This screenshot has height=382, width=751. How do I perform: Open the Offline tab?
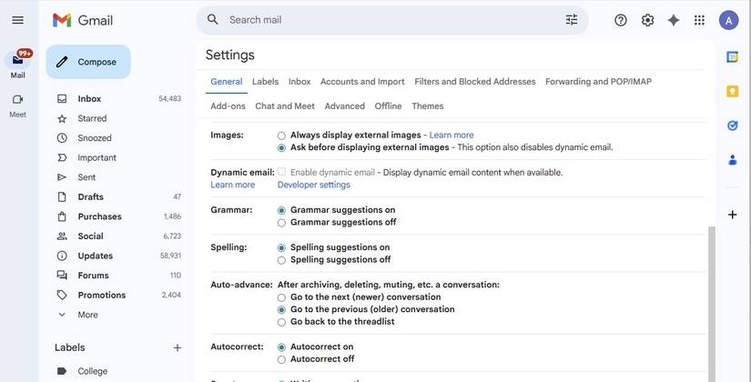pyautogui.click(x=388, y=106)
